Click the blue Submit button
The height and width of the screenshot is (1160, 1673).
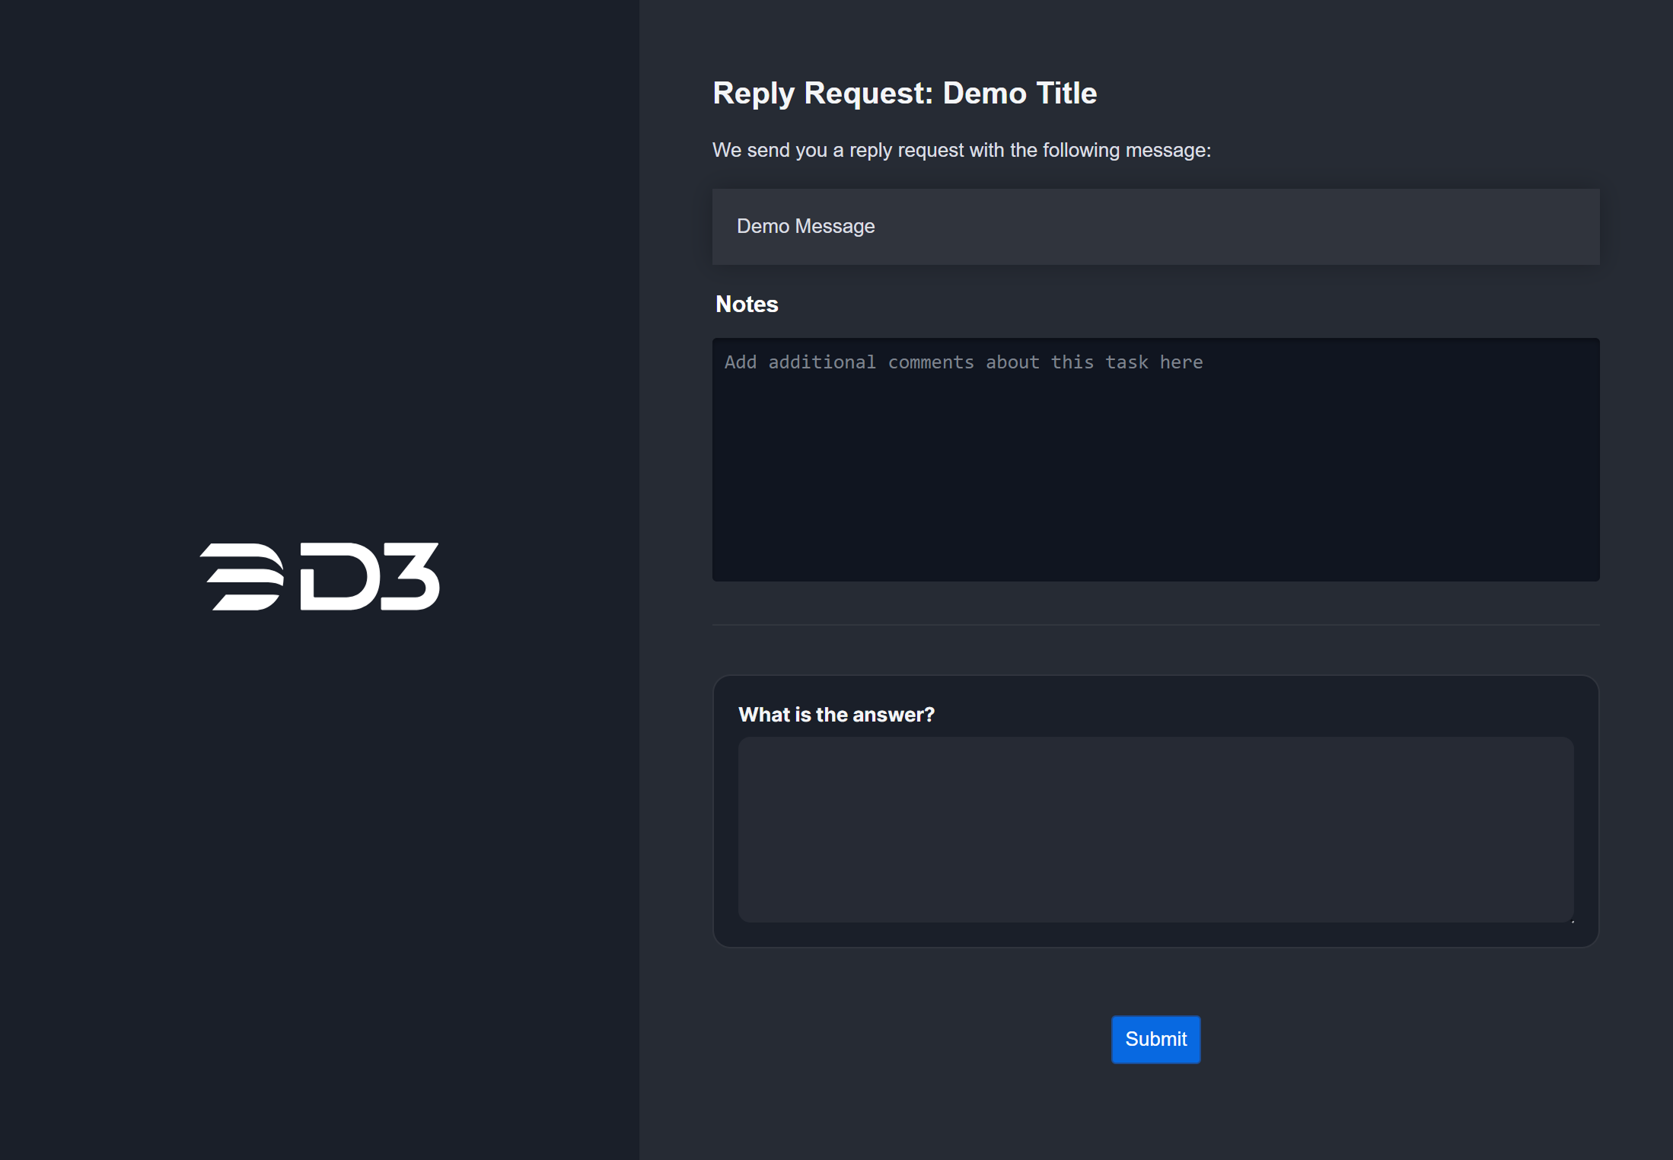point(1155,1038)
